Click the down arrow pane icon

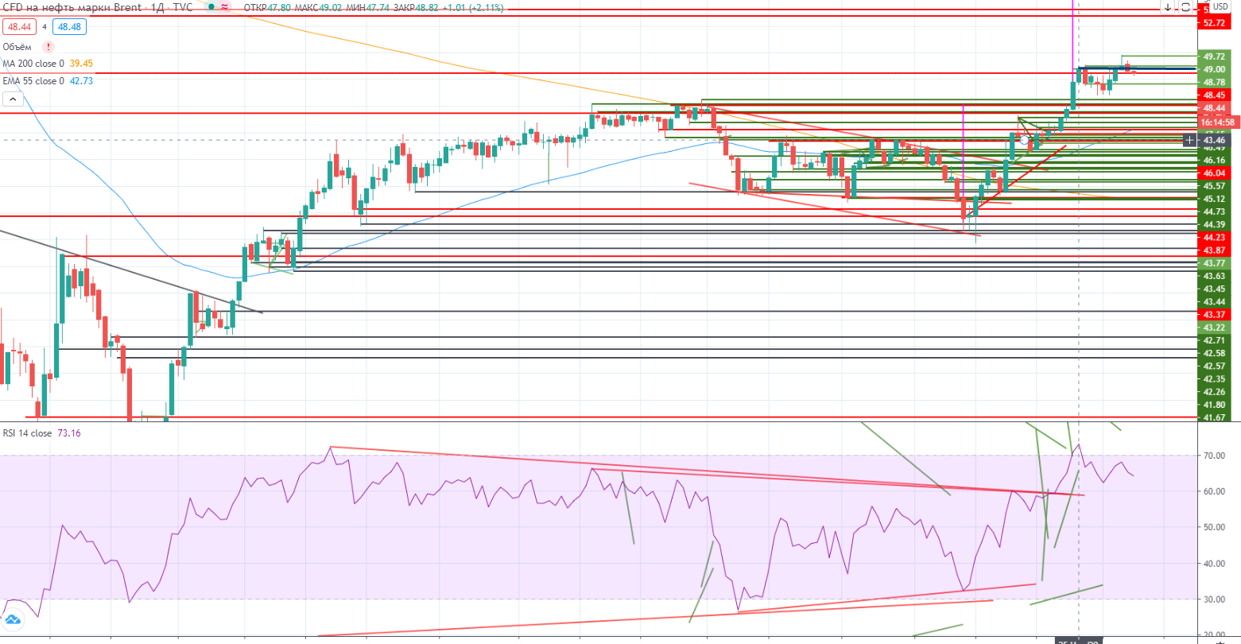pyautogui.click(x=1167, y=7)
